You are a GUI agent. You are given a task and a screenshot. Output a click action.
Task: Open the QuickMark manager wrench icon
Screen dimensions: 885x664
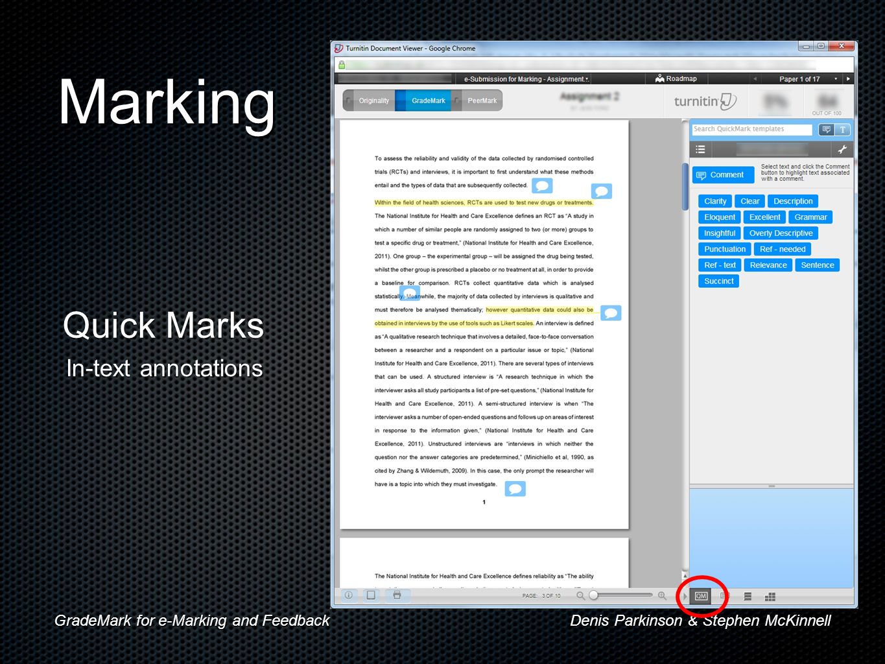coord(842,149)
